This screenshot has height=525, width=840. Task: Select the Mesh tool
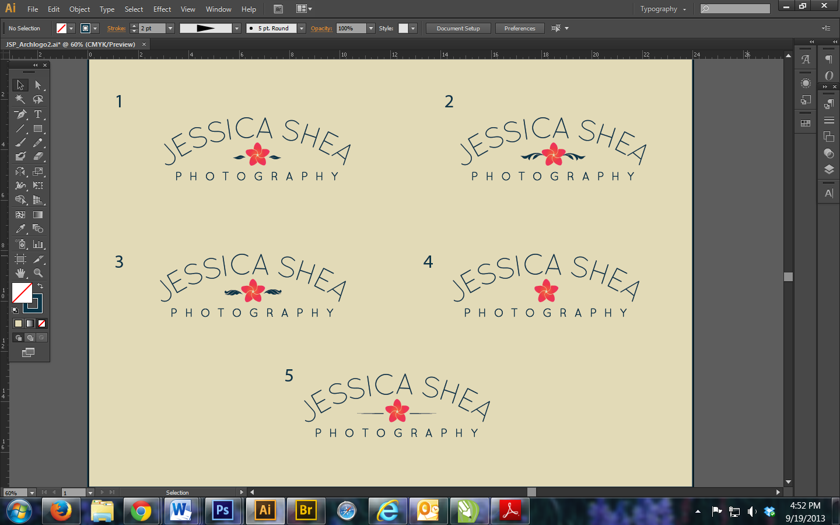coord(20,215)
